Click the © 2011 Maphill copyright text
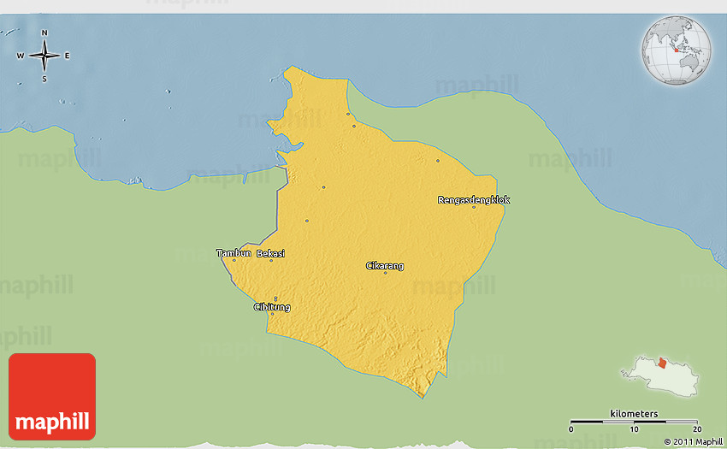Viewport: 727px width, 449px height. [x=693, y=441]
